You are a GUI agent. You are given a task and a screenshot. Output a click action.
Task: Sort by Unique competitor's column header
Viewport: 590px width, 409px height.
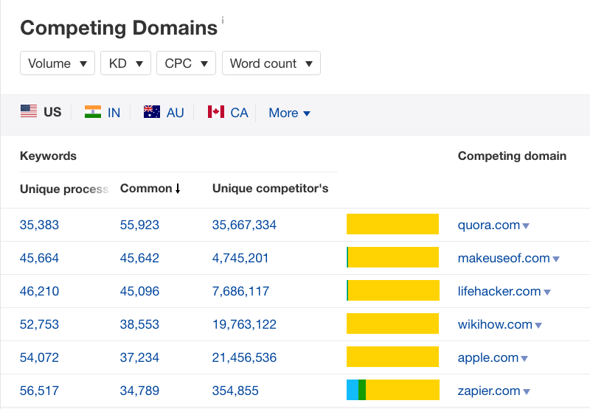[270, 189]
